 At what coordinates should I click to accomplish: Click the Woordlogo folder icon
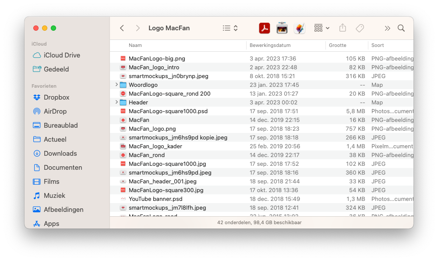pos(123,85)
